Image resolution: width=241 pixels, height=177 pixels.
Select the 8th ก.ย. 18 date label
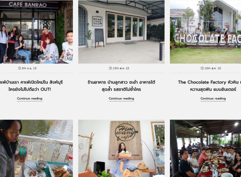point(29,68)
